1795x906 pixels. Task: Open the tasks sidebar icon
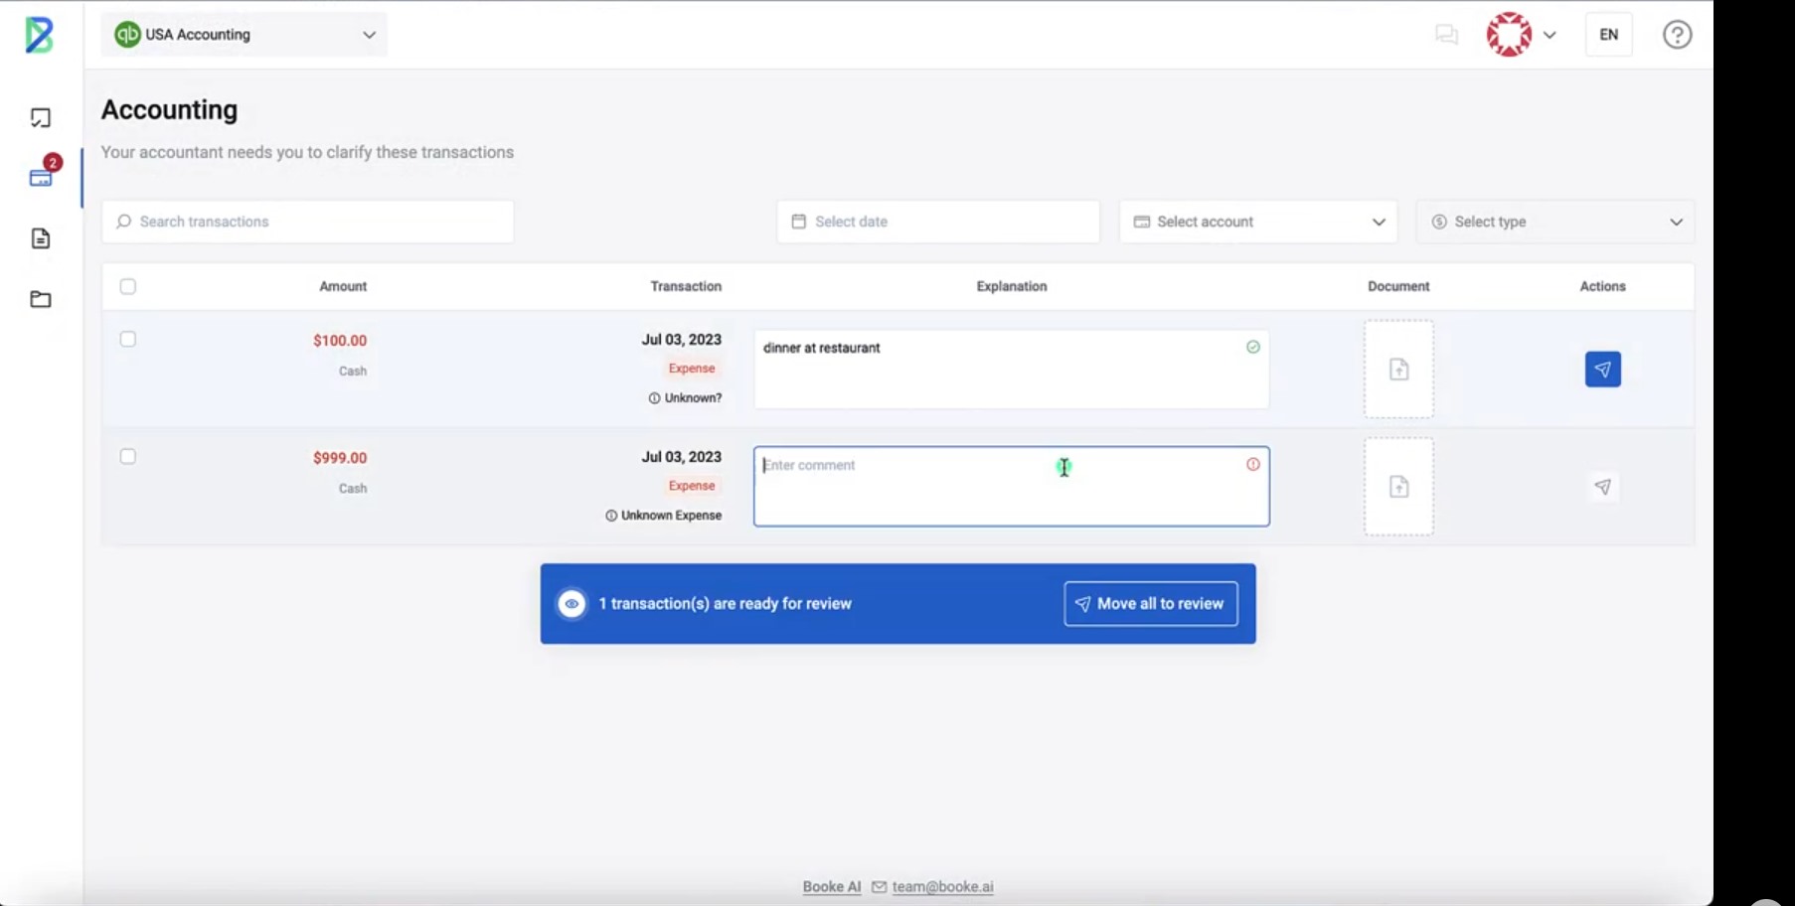(x=41, y=118)
